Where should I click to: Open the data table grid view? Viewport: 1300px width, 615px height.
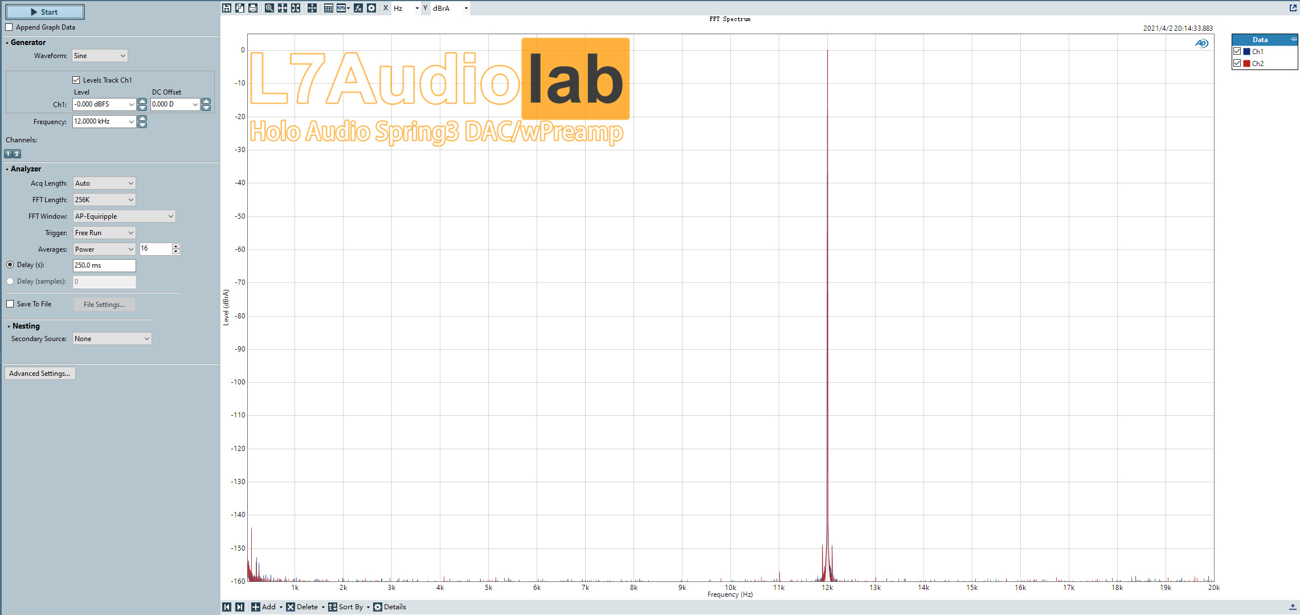click(x=329, y=8)
